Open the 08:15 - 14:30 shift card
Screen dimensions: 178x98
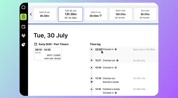click(48, 54)
